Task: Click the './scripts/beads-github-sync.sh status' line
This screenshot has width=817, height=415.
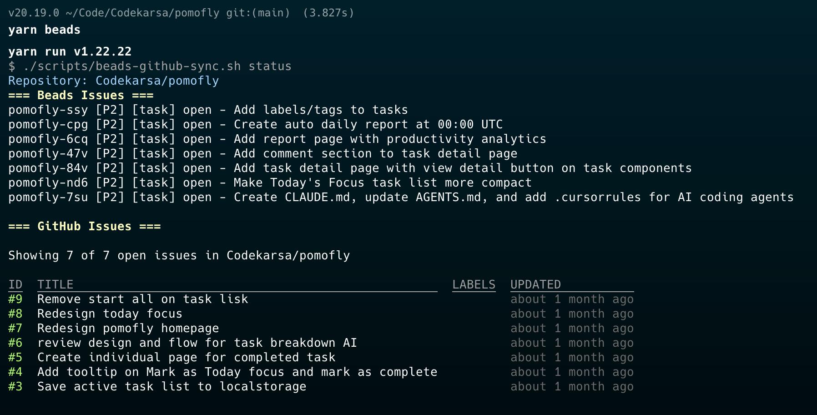Action: coord(150,66)
